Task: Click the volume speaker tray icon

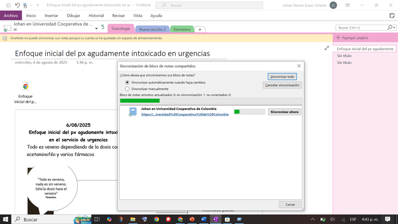Action: coord(332,219)
